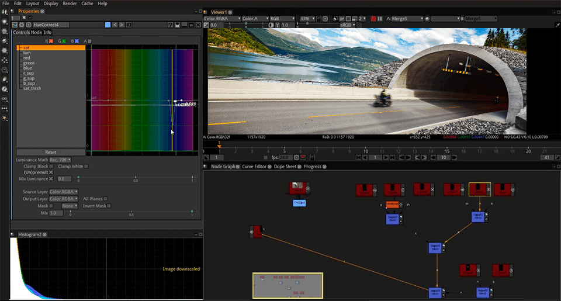Open the Render menu

pyautogui.click(x=70, y=4)
